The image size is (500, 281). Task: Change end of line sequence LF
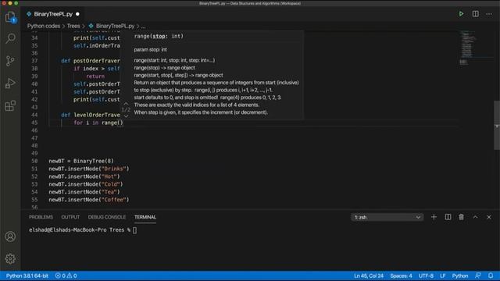(443, 276)
